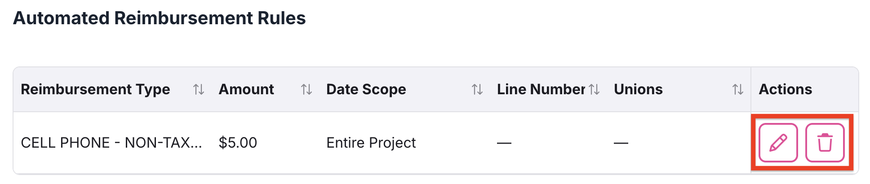Click the Date Scope column header label

coord(366,89)
